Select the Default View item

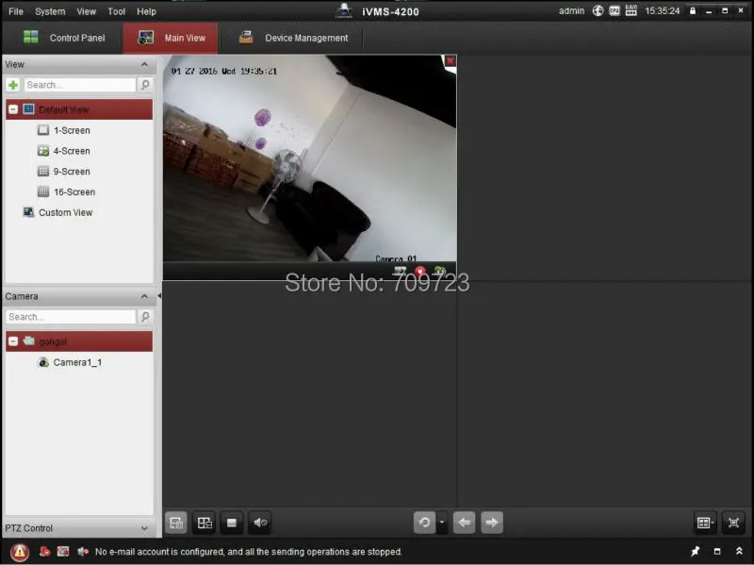coord(79,109)
